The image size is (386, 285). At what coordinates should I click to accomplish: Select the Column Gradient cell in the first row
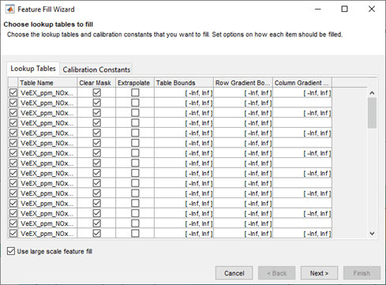(302, 92)
